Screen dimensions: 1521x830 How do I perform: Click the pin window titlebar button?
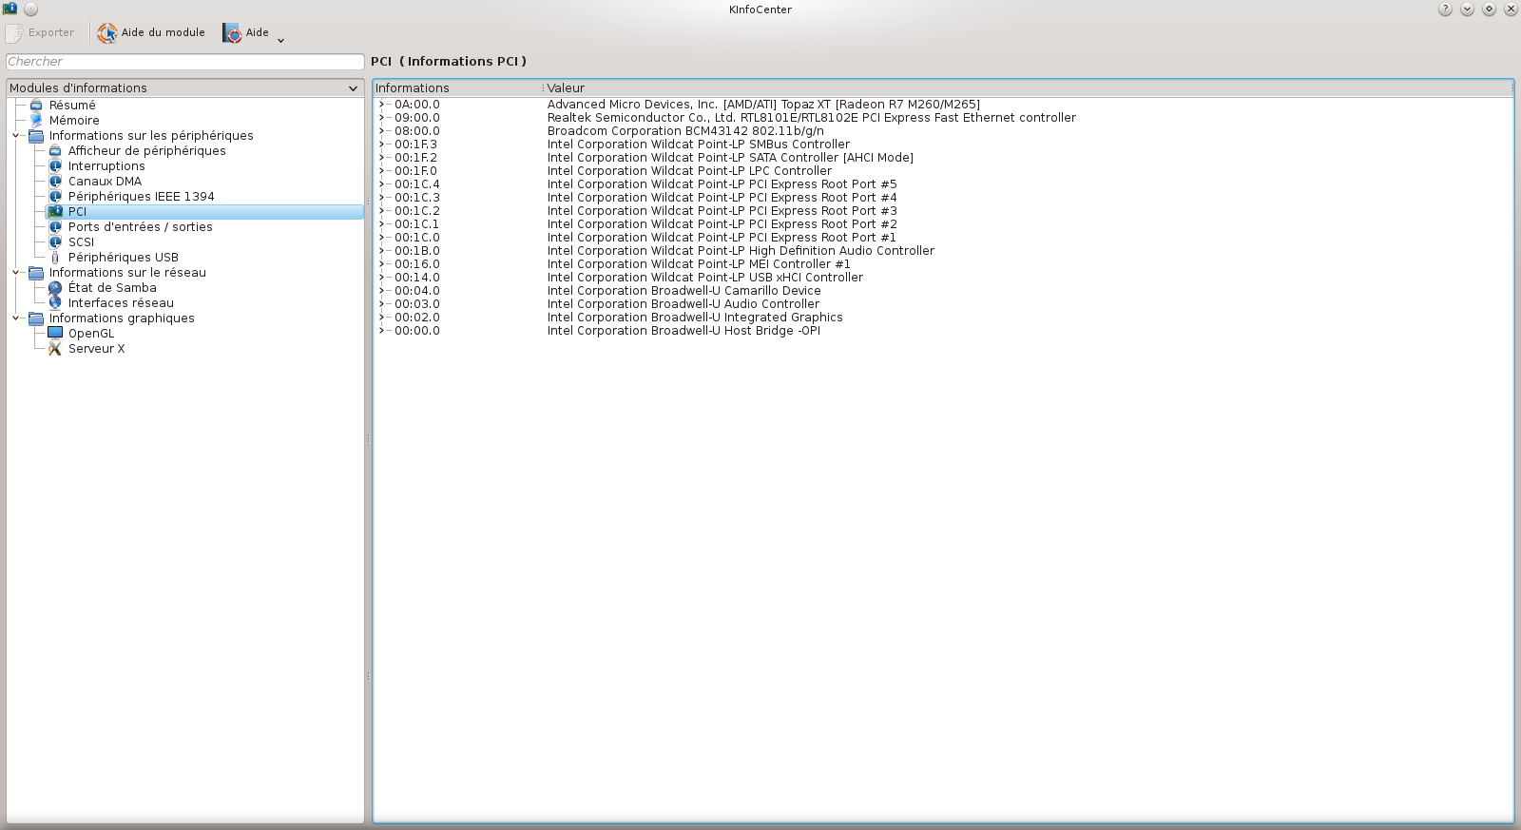click(30, 10)
